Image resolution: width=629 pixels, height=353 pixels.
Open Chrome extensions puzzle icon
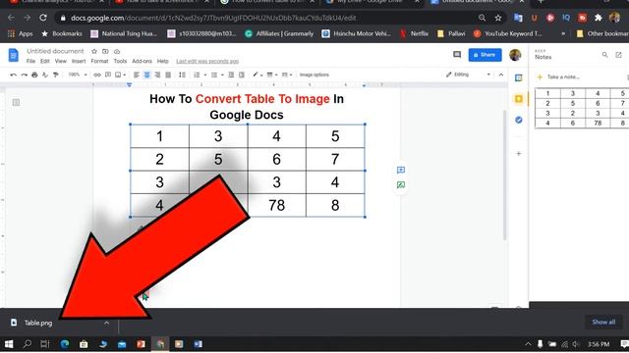pos(599,18)
